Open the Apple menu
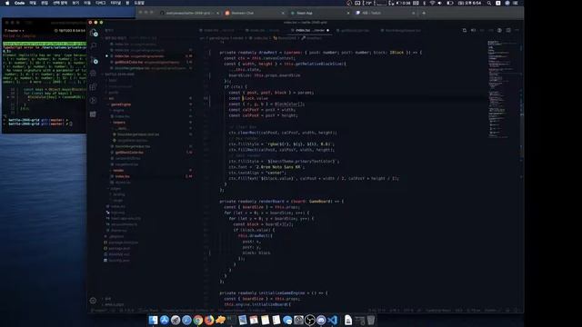582x327 pixels. [7, 3]
